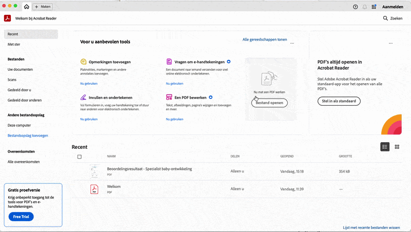Open more options on default-app card
Screen dimensions: 411x232
[x=390, y=43]
